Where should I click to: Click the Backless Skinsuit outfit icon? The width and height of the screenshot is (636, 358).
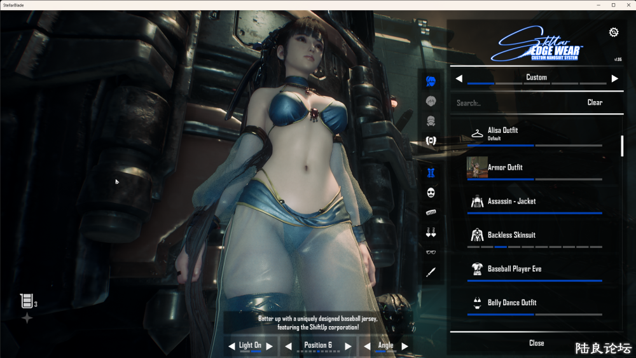coord(477,235)
